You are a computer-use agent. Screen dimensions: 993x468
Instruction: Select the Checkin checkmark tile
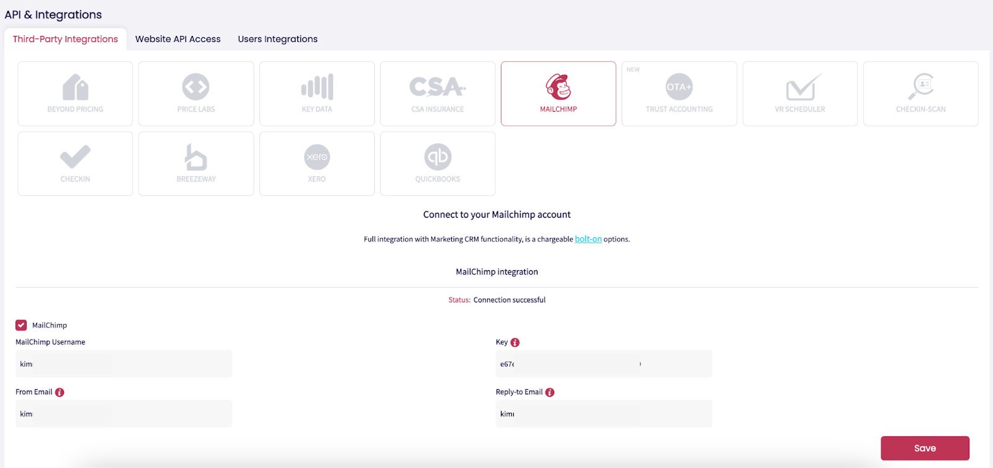tap(75, 164)
